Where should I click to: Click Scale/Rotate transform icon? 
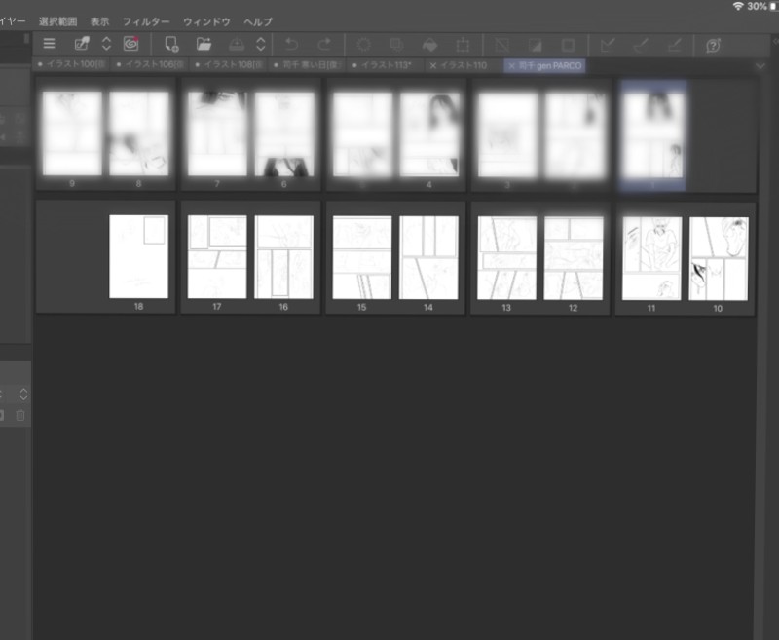(x=463, y=45)
